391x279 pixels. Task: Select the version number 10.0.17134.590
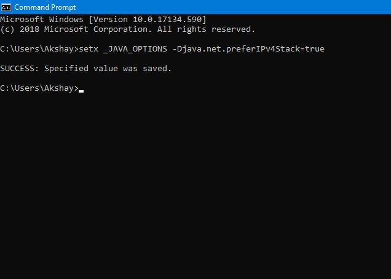tap(167, 20)
